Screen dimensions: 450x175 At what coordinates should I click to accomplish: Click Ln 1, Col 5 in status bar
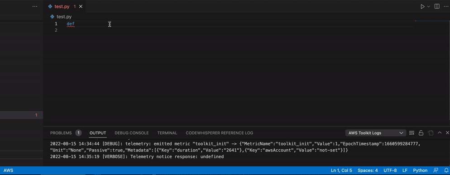click(341, 170)
